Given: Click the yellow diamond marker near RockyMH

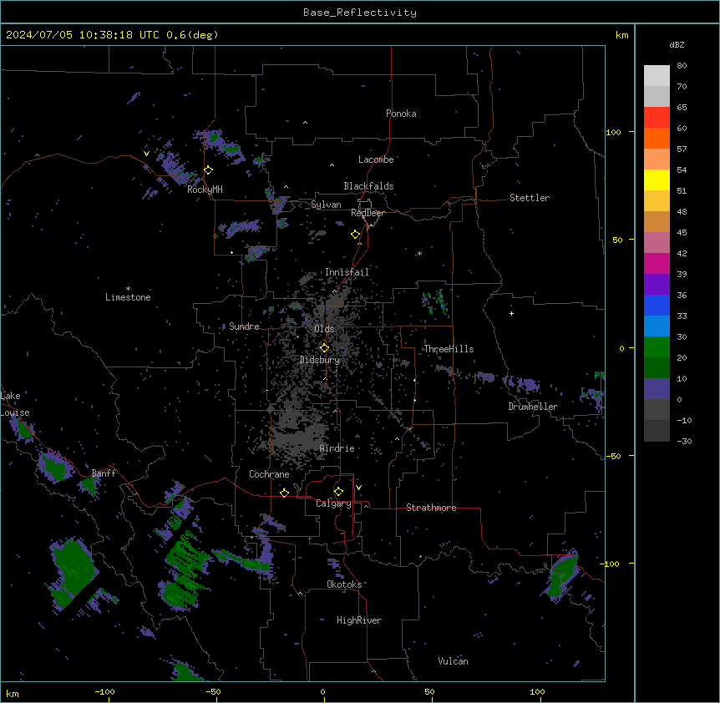Looking at the screenshot, I should 209,170.
